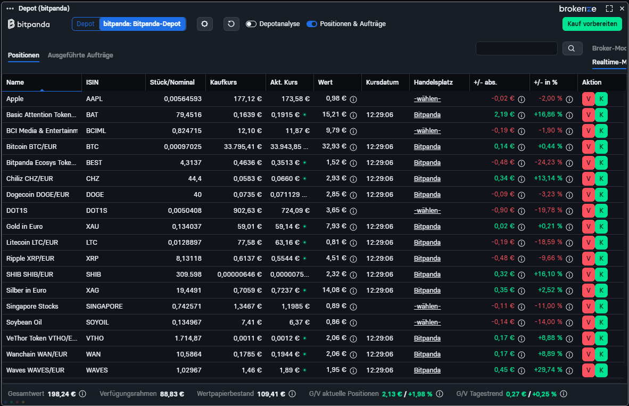Show info for Apple Wert value
The image size is (629, 406).
353,99
